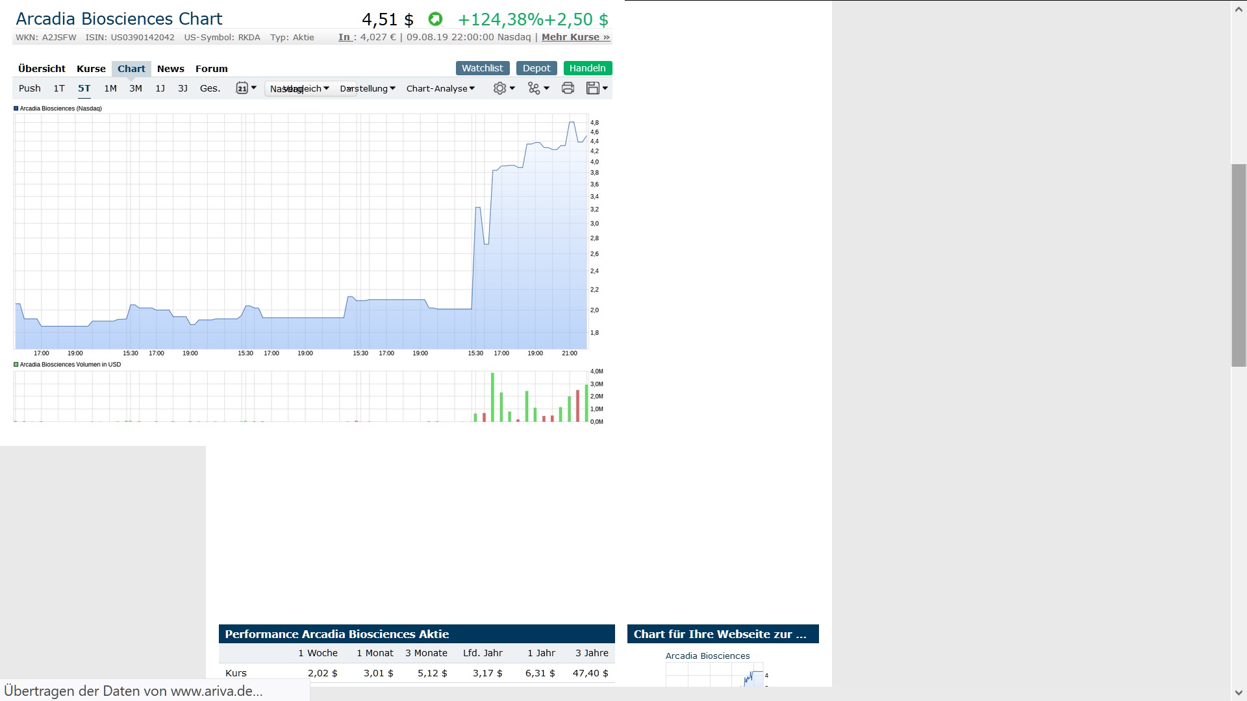This screenshot has width=1247, height=701.
Task: Toggle the Push live update mode
Action: [30, 88]
